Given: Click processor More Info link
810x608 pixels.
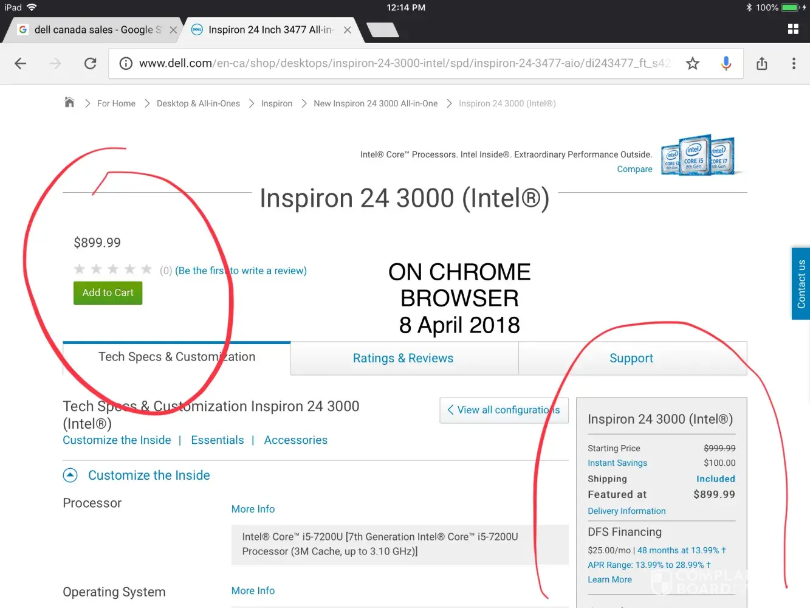Looking at the screenshot, I should [253, 509].
